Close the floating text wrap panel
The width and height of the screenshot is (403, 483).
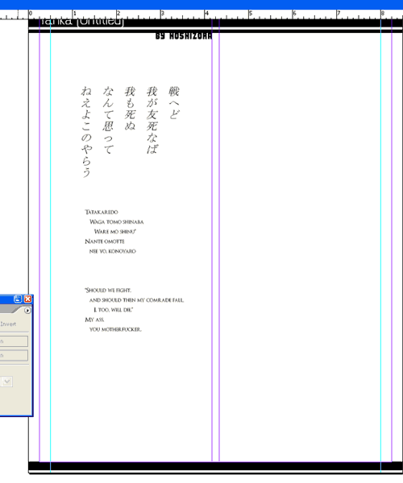27,299
